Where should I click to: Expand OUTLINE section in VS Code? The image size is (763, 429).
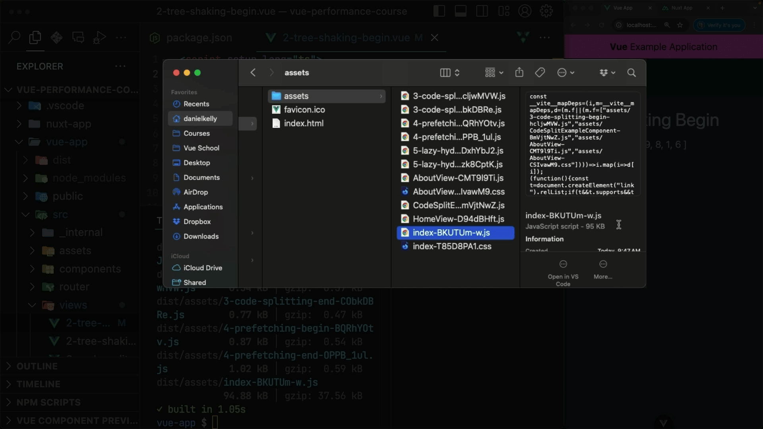[70, 366]
